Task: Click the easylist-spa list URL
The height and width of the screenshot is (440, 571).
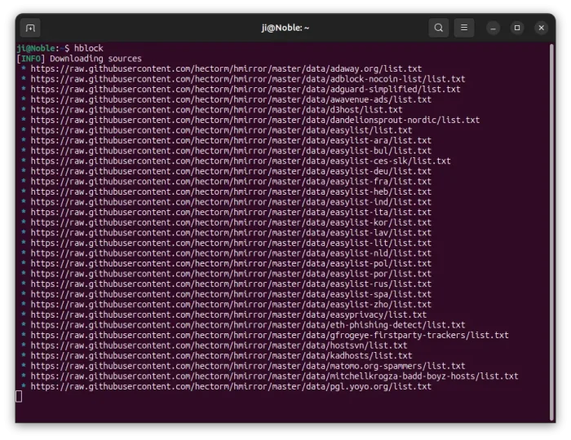Action: coord(231,294)
